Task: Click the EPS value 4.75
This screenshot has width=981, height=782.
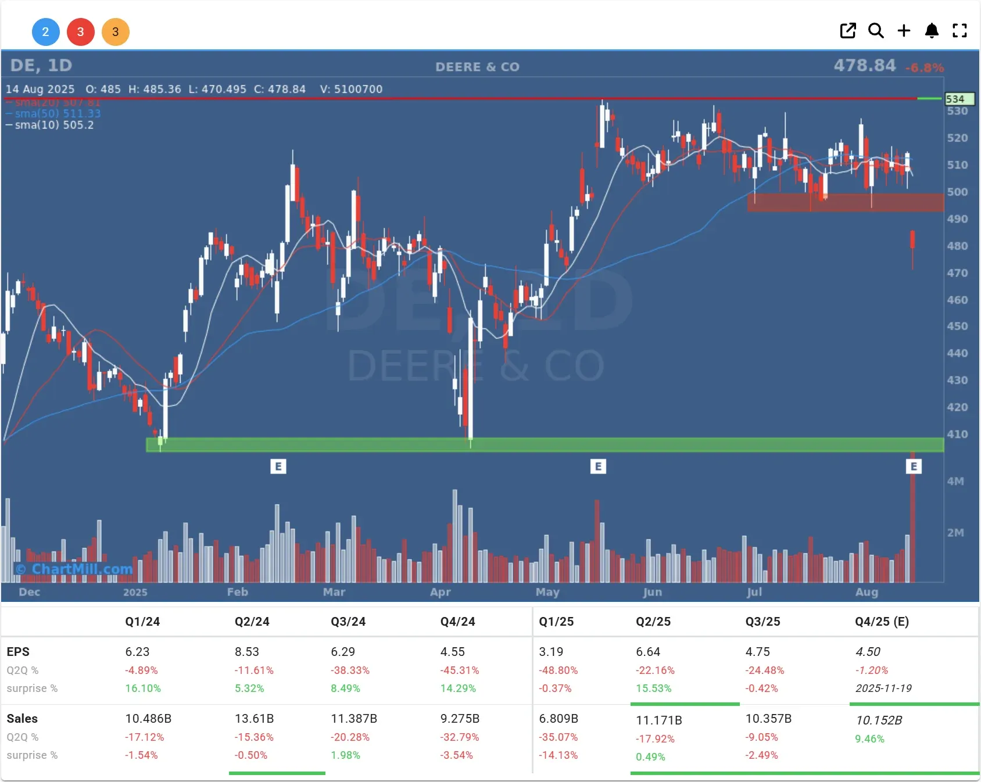Action: tap(758, 652)
